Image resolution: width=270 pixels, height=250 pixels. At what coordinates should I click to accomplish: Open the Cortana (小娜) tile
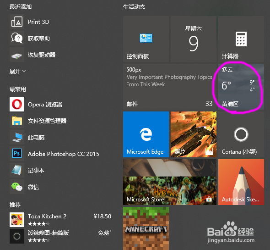click(241, 134)
